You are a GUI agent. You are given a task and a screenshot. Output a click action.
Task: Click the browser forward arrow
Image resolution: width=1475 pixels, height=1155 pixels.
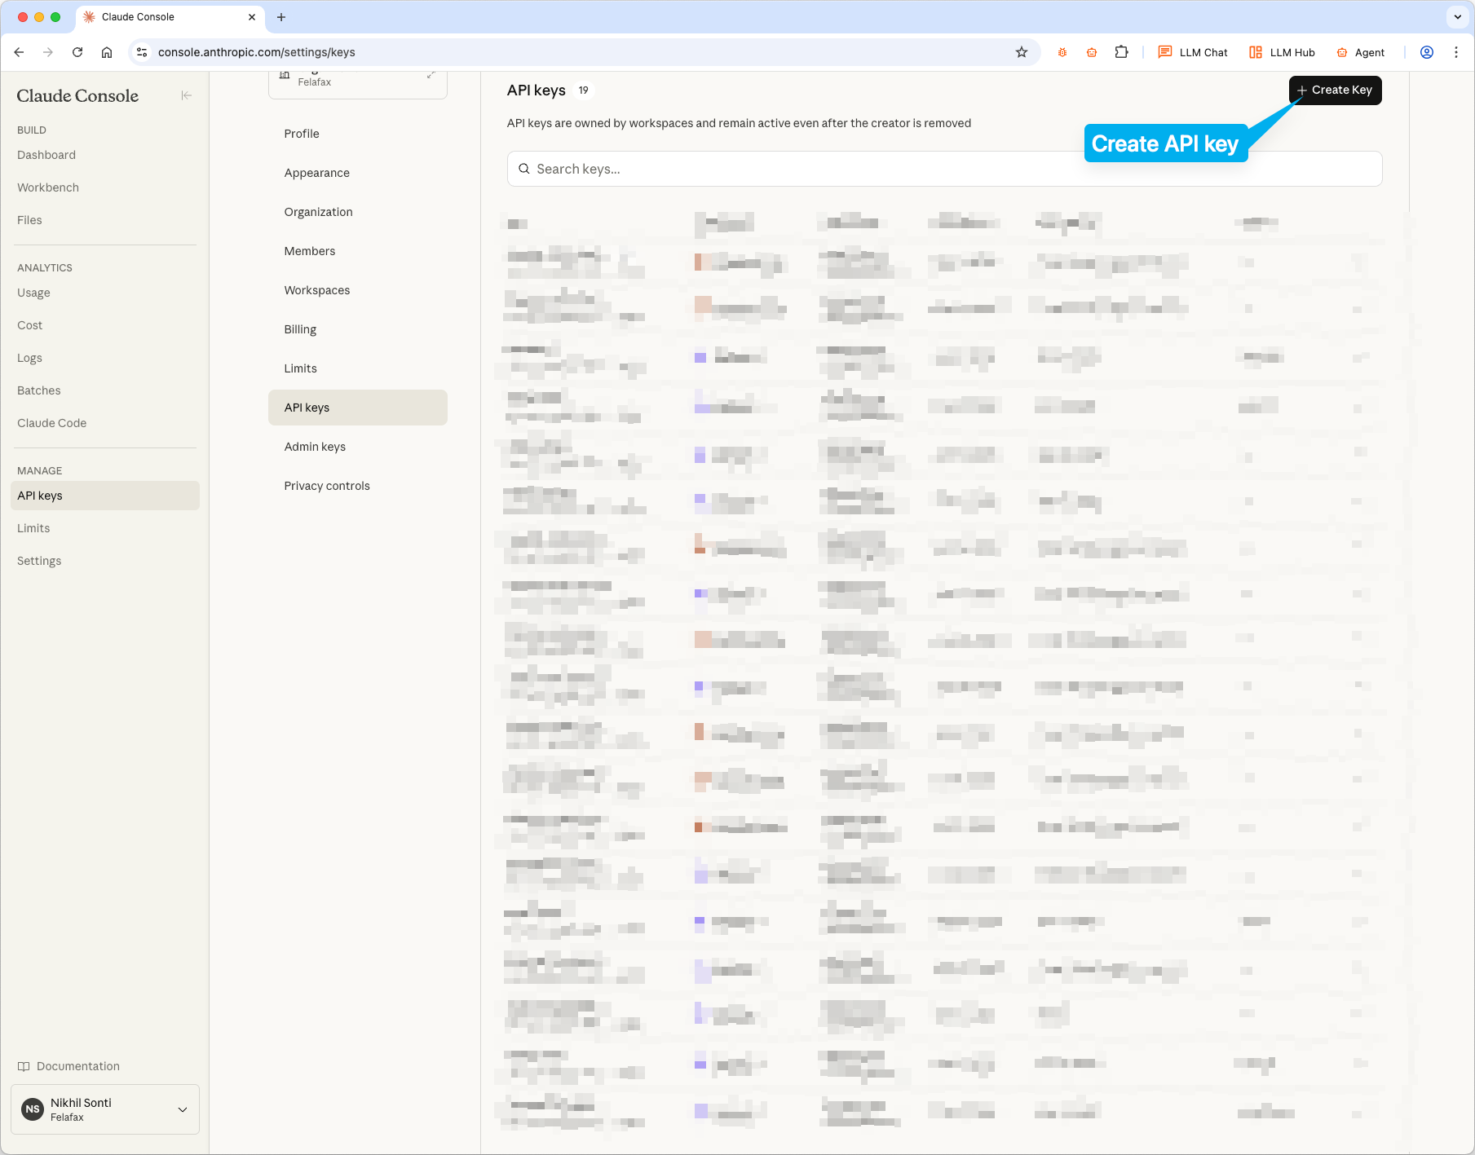point(48,52)
